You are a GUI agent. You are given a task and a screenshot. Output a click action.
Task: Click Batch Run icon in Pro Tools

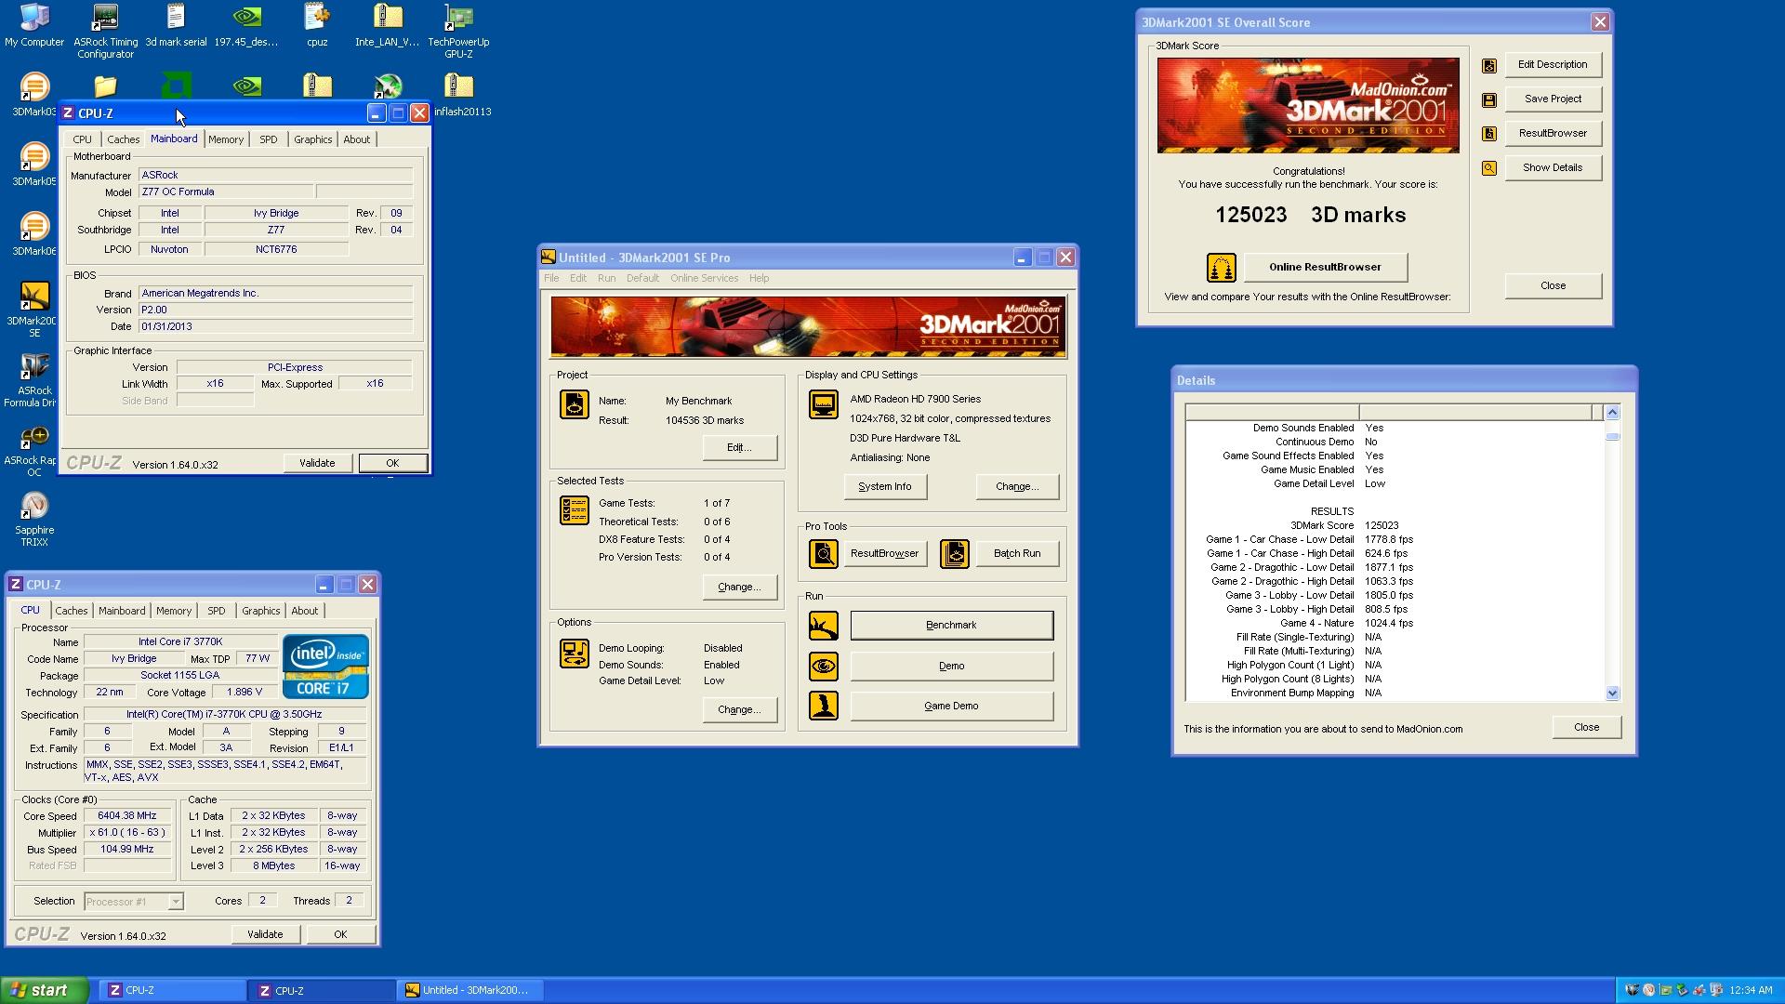click(955, 554)
